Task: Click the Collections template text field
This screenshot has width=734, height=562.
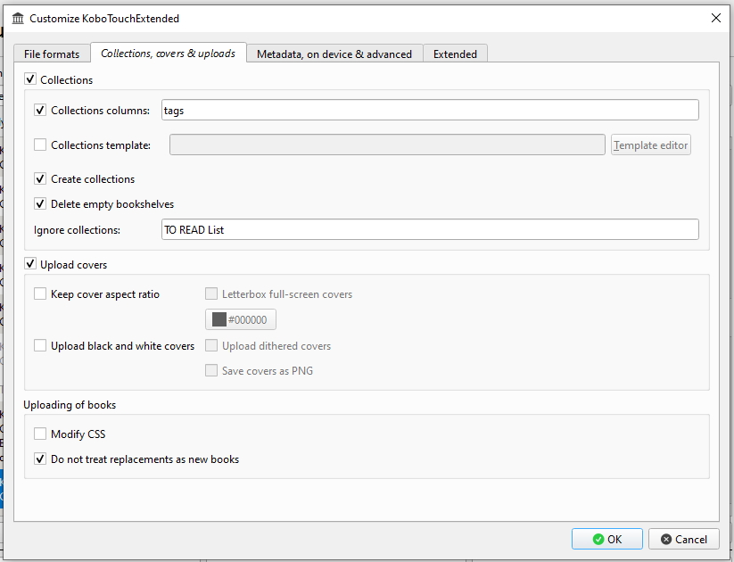Action: tap(387, 145)
